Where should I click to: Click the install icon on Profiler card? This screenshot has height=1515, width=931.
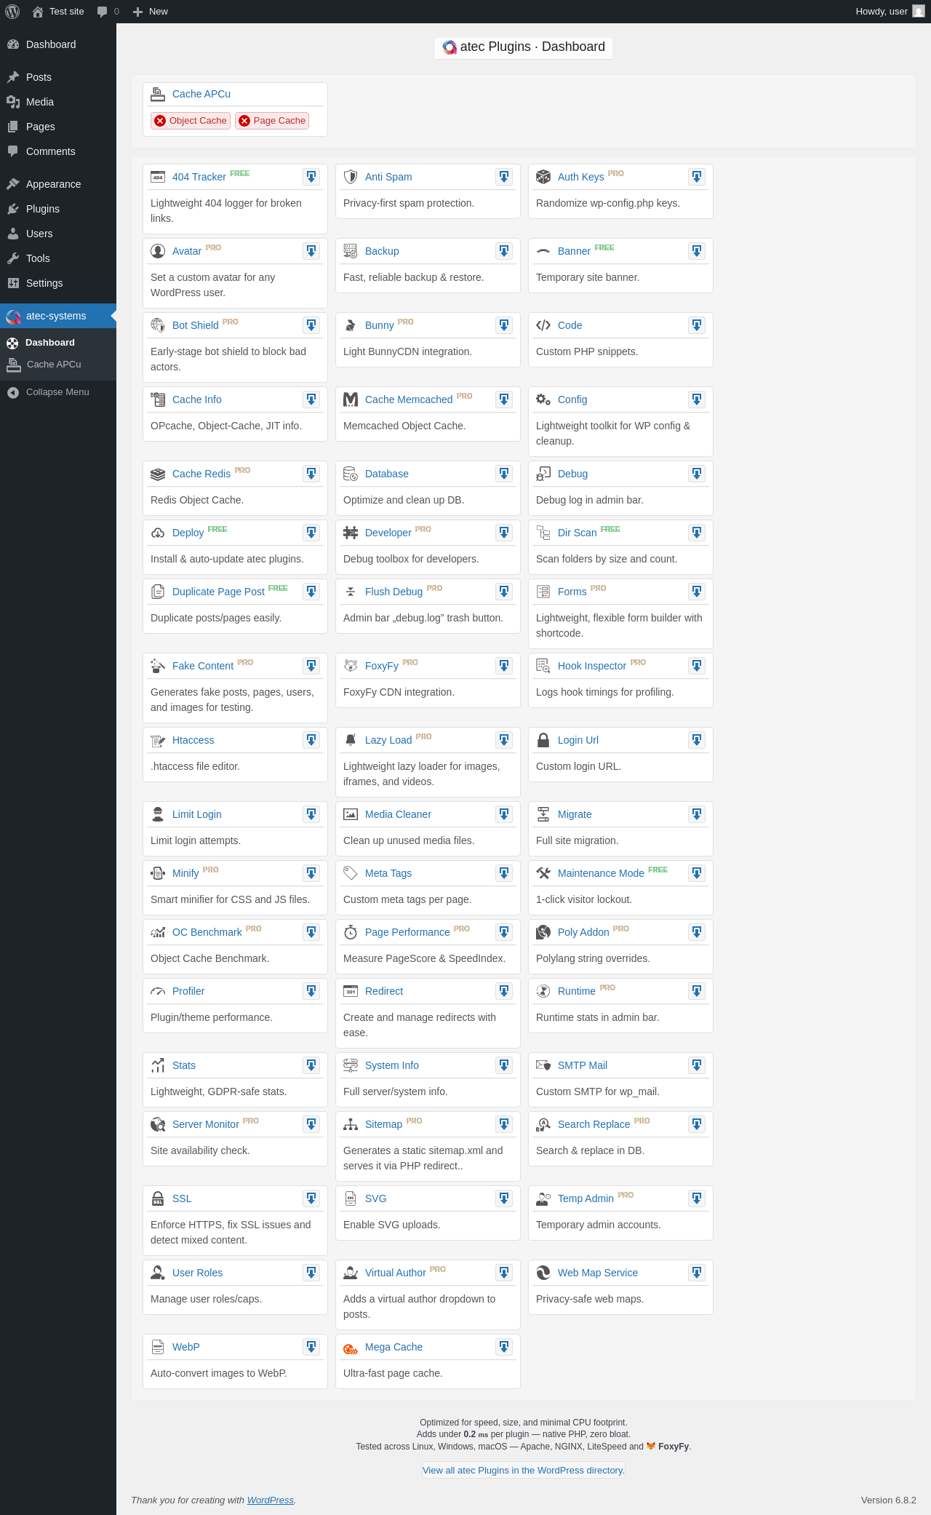(x=311, y=991)
